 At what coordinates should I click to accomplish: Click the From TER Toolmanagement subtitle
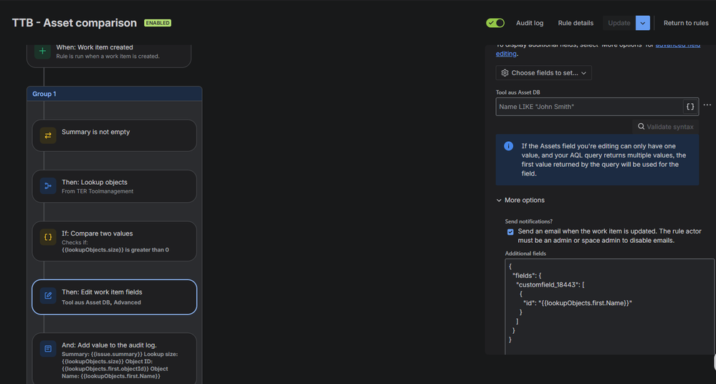pos(97,191)
